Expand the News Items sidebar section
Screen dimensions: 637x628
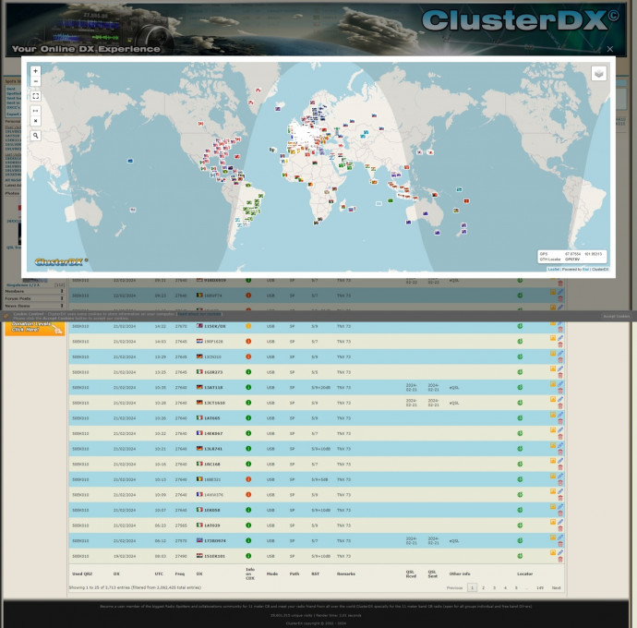click(x=34, y=306)
